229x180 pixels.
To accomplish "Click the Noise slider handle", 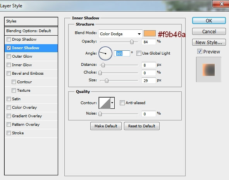I will pyautogui.click(x=100, y=114).
